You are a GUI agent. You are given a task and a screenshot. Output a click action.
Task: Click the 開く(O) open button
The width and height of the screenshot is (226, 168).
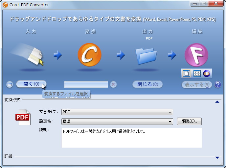coord(31,84)
